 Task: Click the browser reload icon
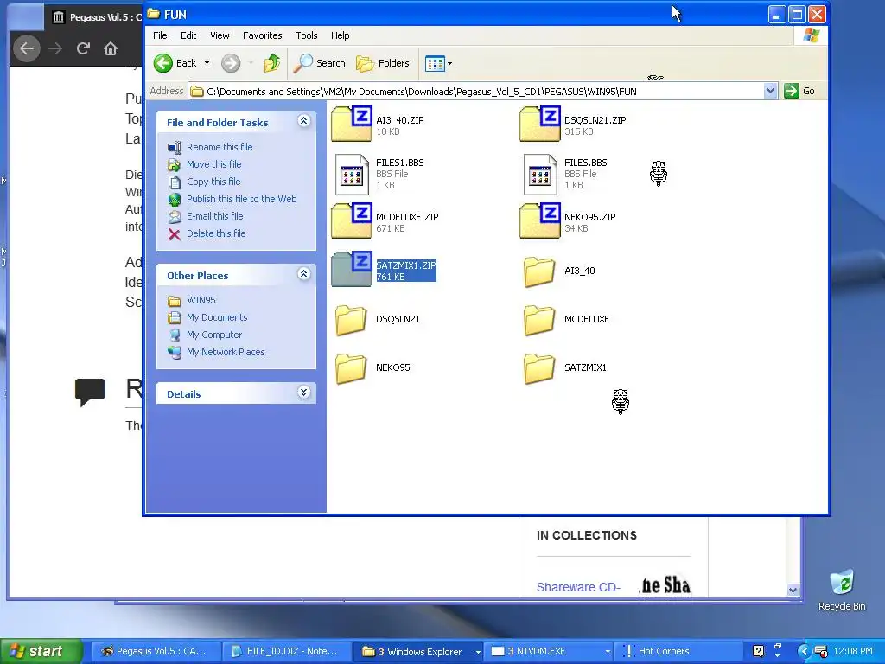click(x=83, y=48)
